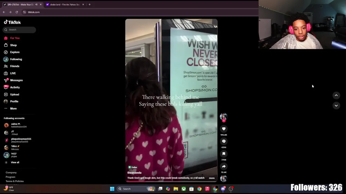Open the video comments
Image resolution: width=346 pixels, height=194 pixels.
click(x=224, y=141)
